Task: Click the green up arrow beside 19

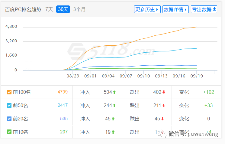Action: pos(113,132)
